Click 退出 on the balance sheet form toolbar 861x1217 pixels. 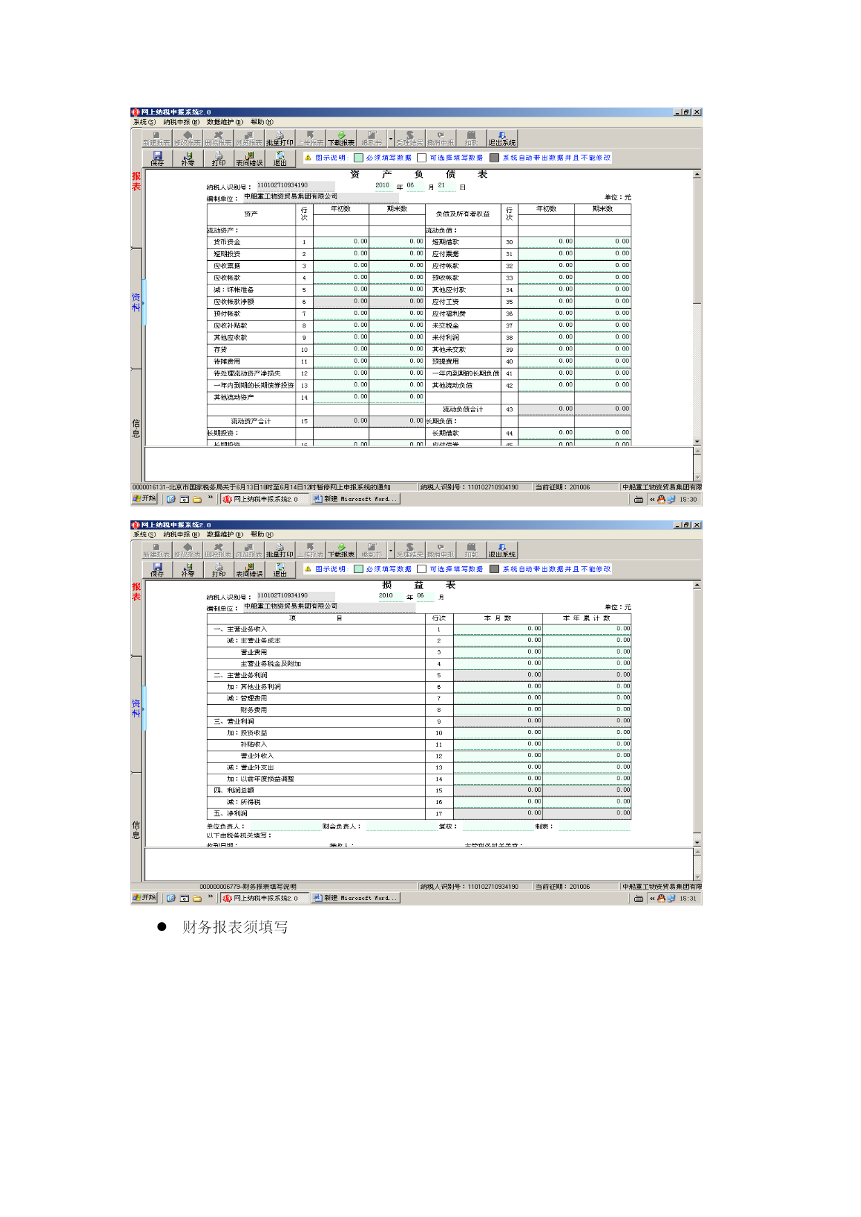click(x=280, y=159)
